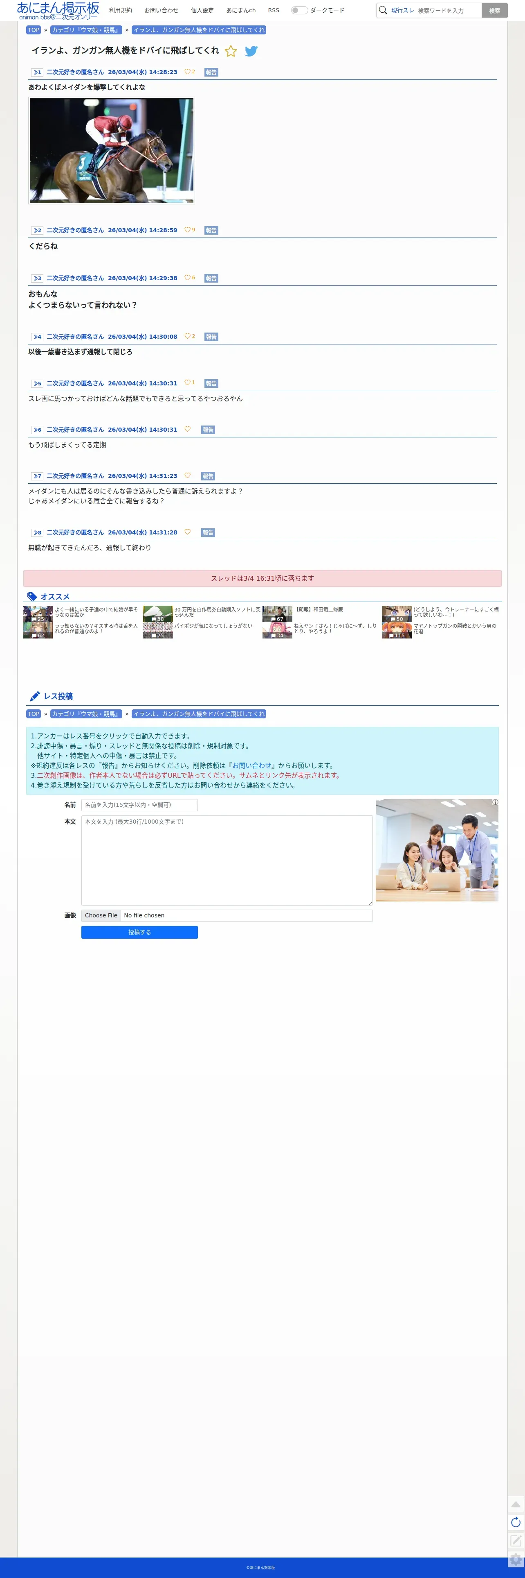525x1578 pixels.
Task: Click the 検索 search button
Action: click(x=494, y=10)
